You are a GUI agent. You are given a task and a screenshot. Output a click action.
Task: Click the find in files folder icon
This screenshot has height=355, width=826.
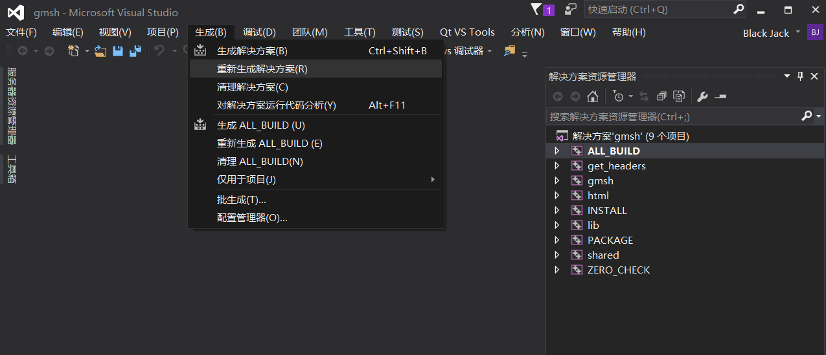coord(510,50)
